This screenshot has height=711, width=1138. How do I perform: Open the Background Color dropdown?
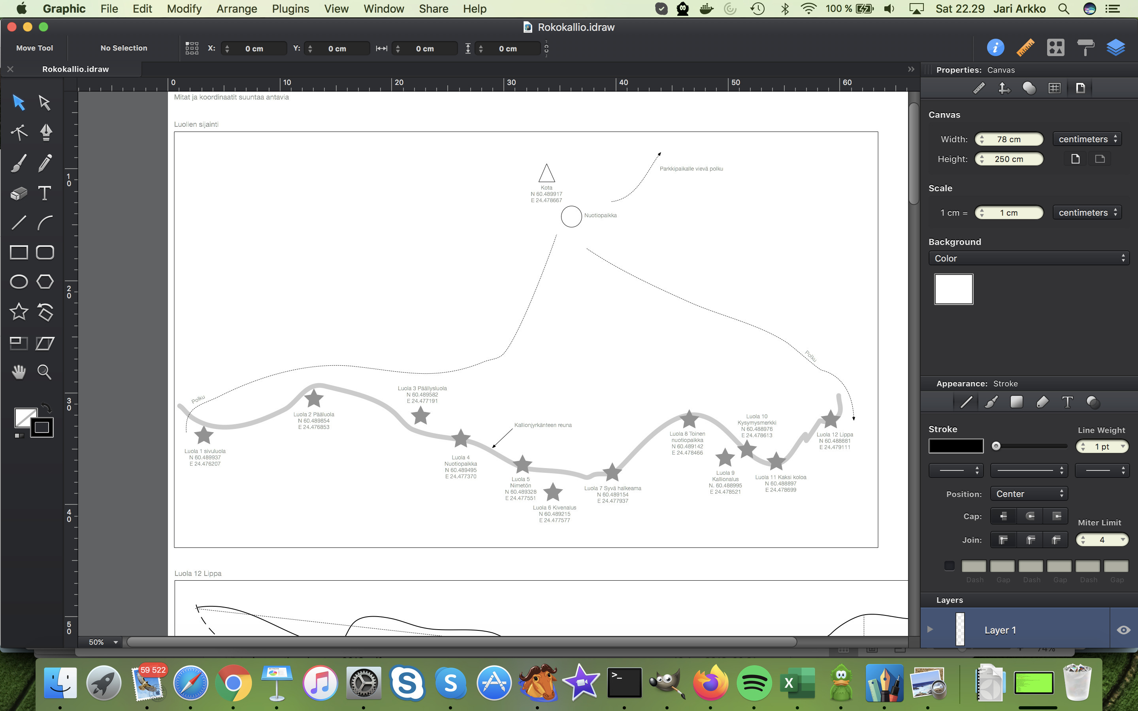click(x=1029, y=258)
